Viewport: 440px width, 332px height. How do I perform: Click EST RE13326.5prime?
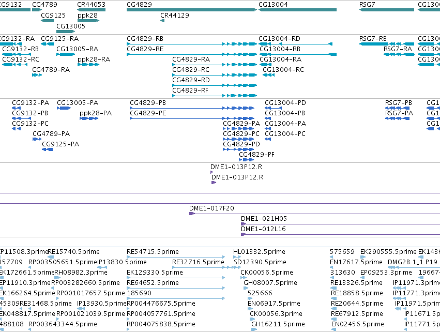[x=333, y=288]
